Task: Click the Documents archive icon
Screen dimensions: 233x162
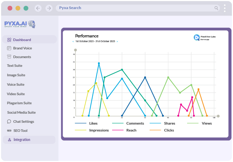Action: (x=9, y=57)
